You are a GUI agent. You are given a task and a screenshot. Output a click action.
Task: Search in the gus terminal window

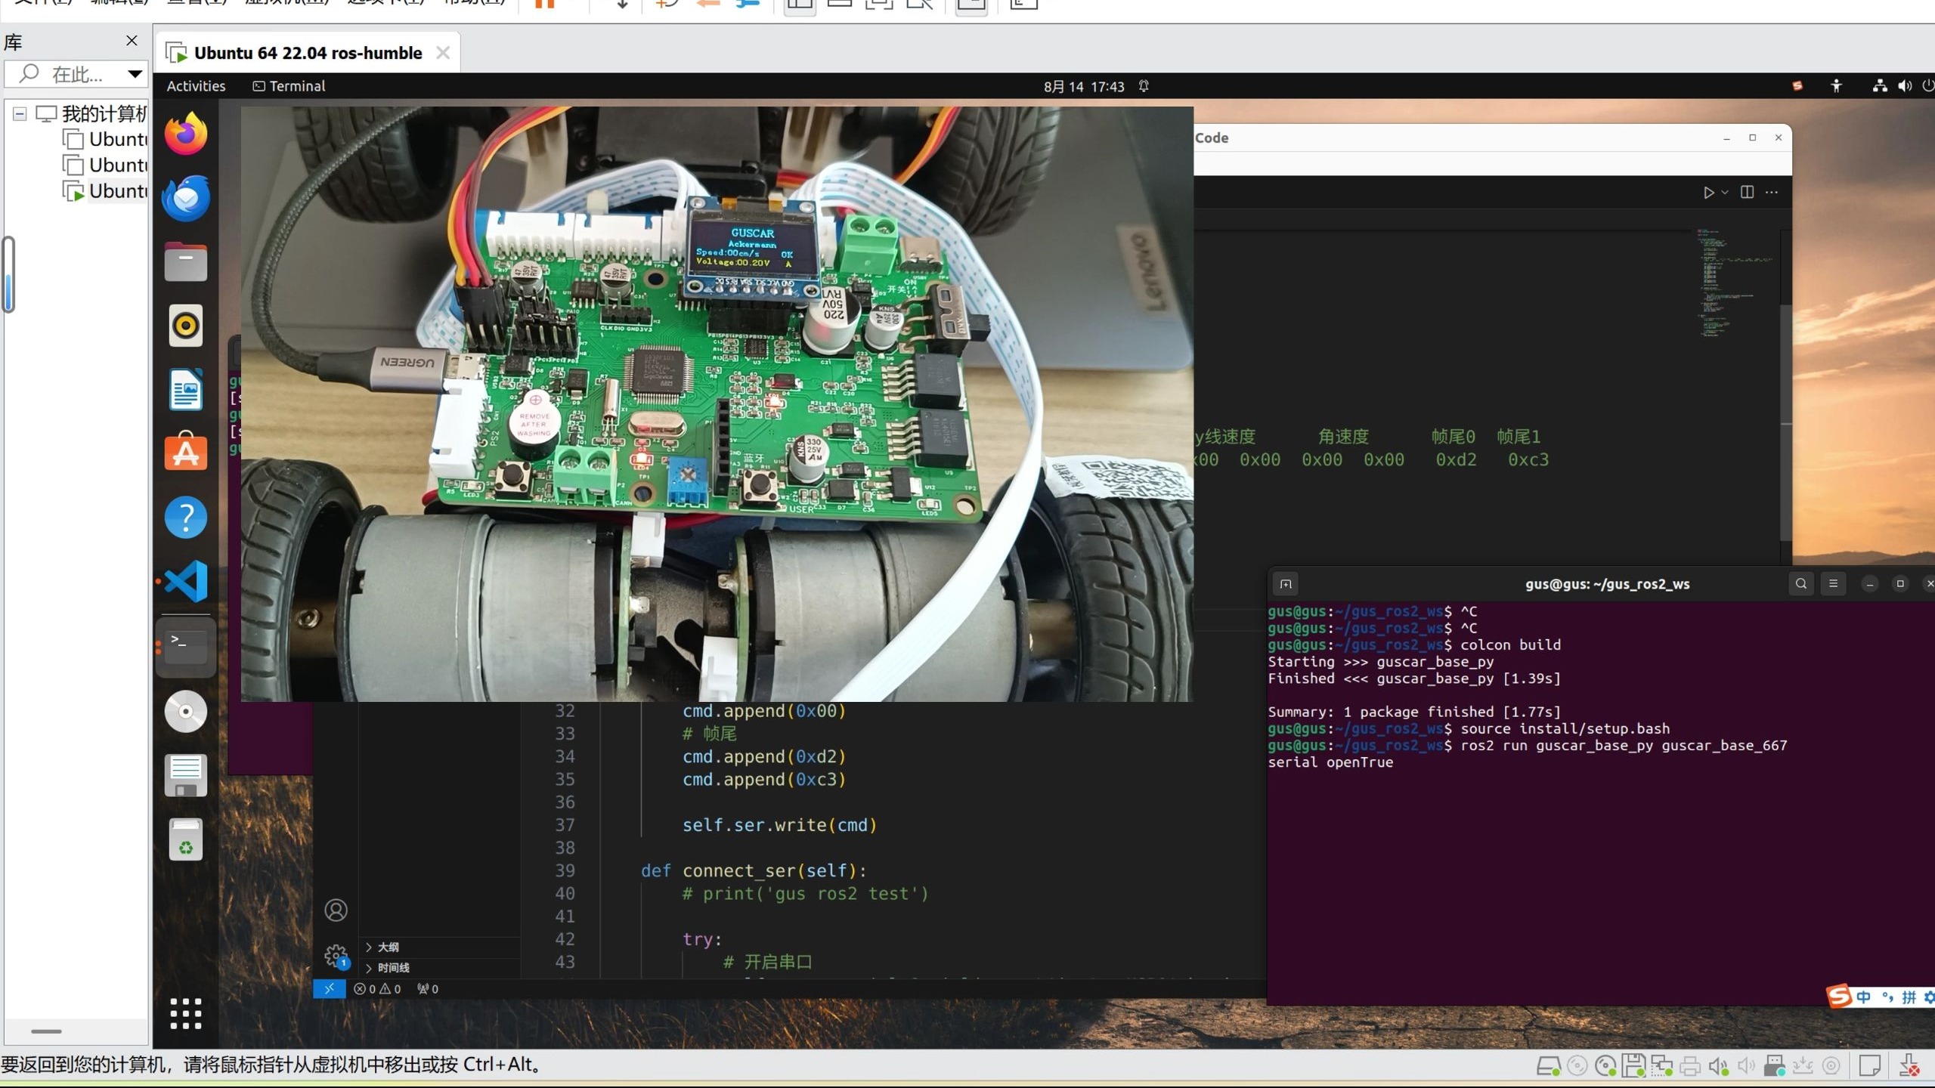(x=1801, y=583)
